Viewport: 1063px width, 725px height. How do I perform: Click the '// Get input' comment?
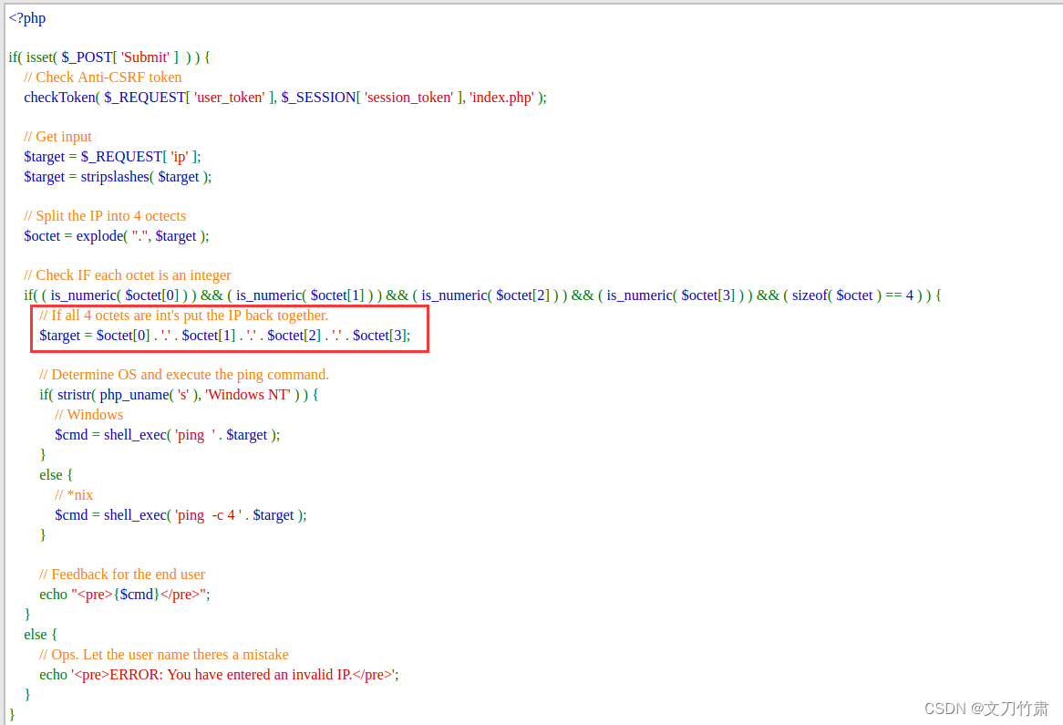pyautogui.click(x=57, y=137)
